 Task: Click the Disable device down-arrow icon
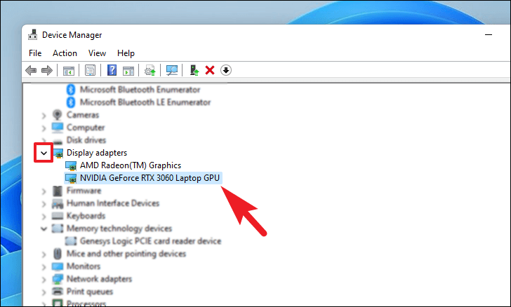coord(225,70)
